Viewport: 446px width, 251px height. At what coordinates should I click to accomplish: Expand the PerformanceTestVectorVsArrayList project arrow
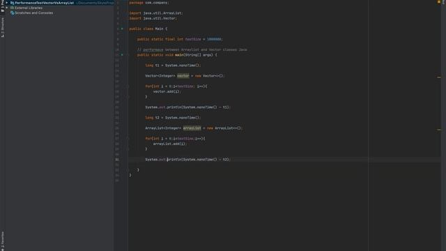coord(7,3)
